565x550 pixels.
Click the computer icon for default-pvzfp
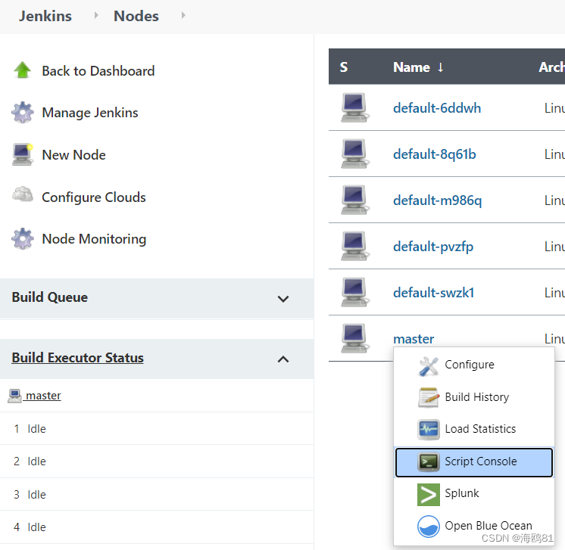(x=355, y=246)
